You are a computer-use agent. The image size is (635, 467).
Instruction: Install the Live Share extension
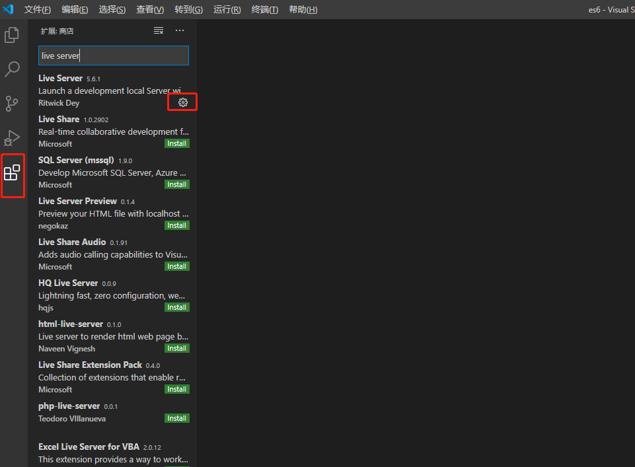[x=176, y=143]
